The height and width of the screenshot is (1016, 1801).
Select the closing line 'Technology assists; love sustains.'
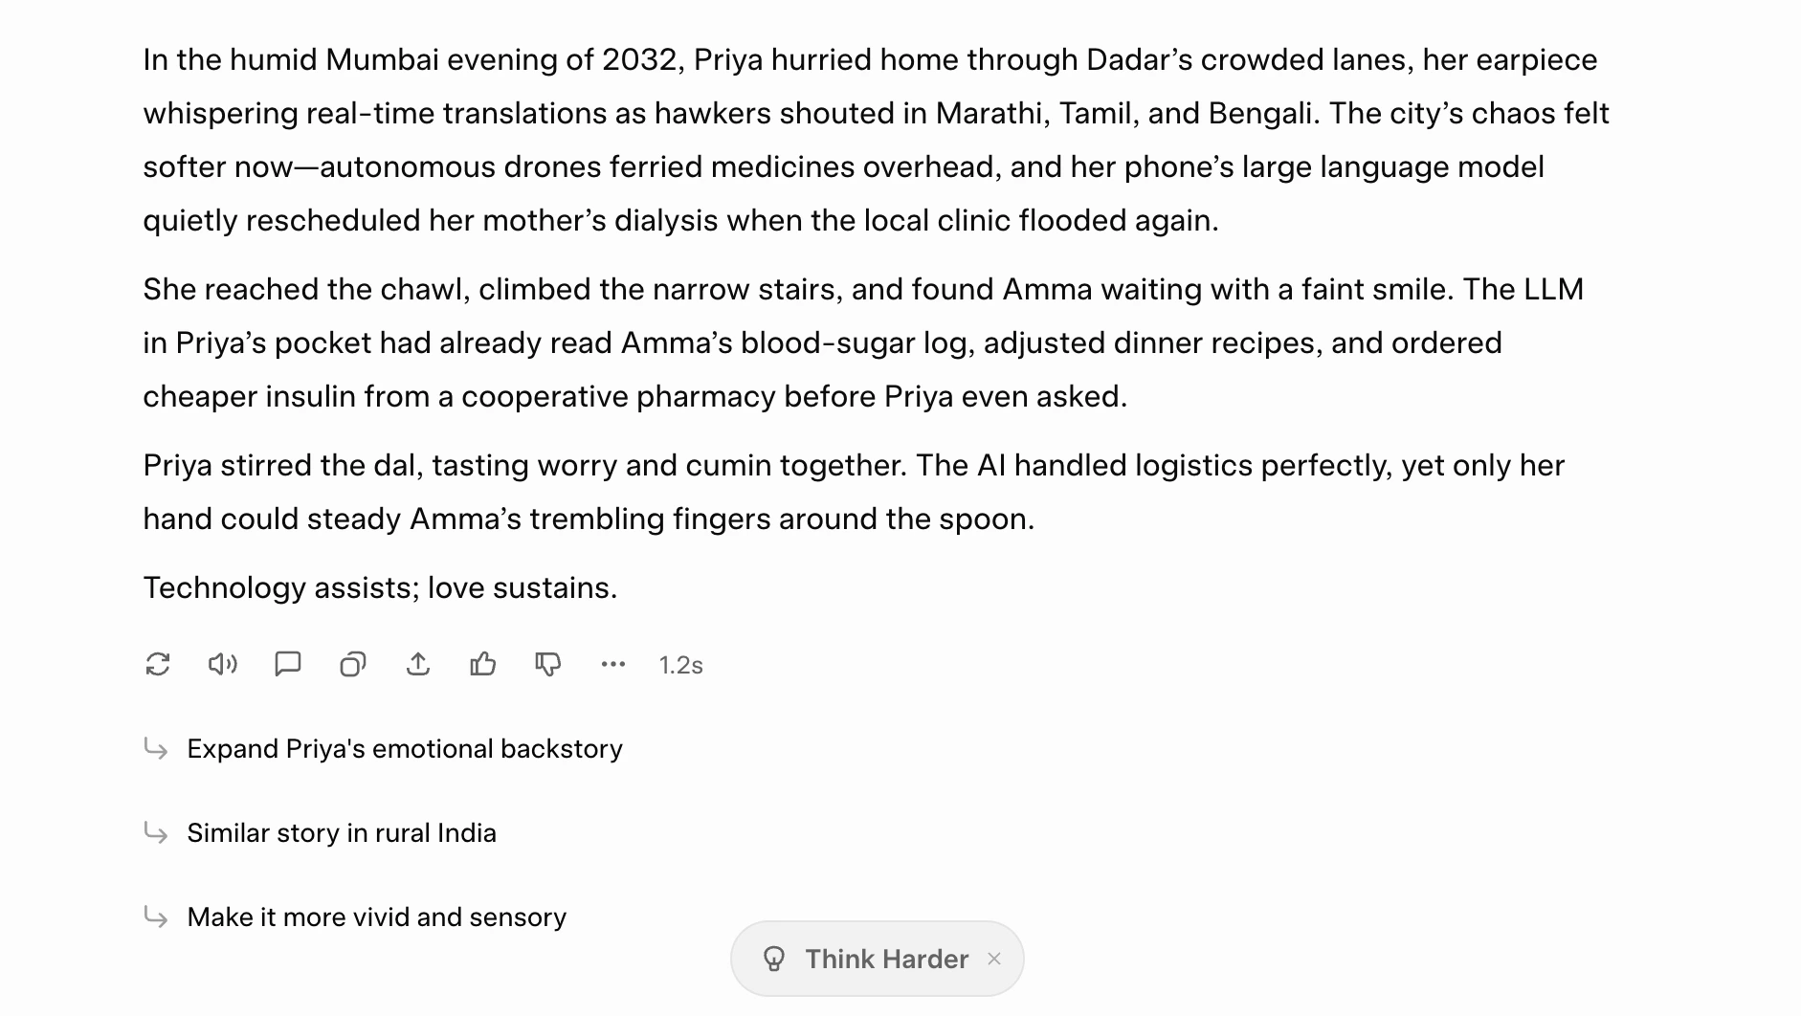(x=381, y=587)
